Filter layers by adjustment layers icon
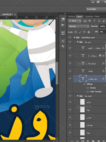This screenshot has width=106, height=142. [90, 21]
